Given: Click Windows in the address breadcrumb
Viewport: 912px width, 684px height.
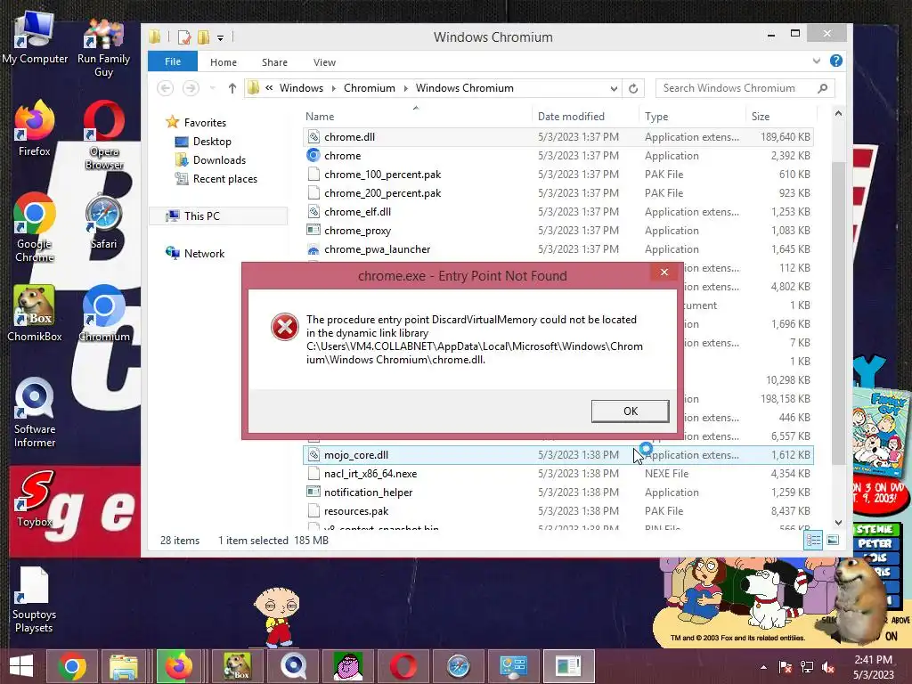Looking at the screenshot, I should coord(301,88).
